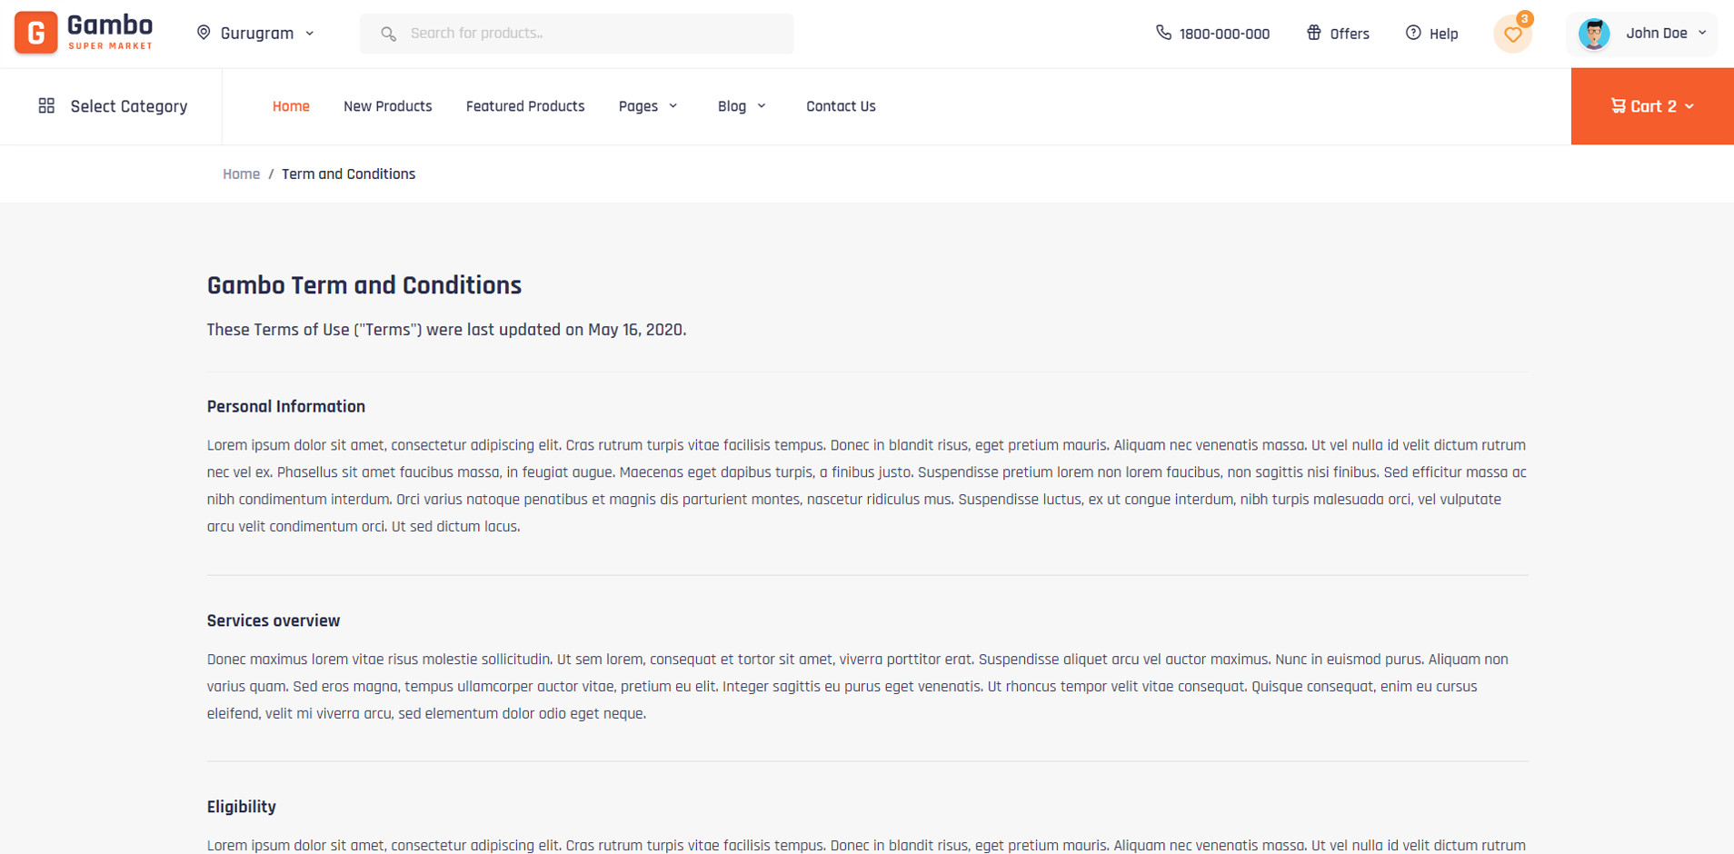Click the location pin icon
Viewport: 1734px width, 854px height.
[x=204, y=33]
